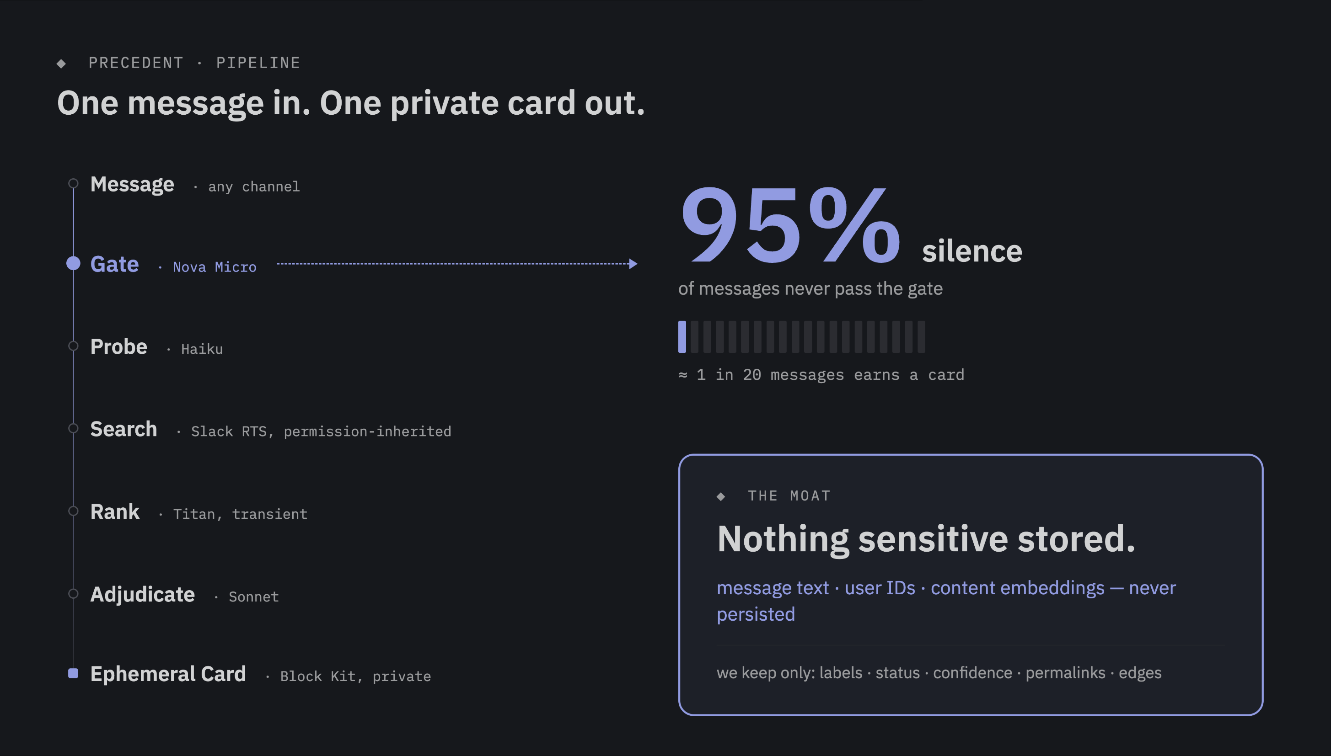Click the Probe step circle marker
The height and width of the screenshot is (756, 1331).
click(x=73, y=346)
